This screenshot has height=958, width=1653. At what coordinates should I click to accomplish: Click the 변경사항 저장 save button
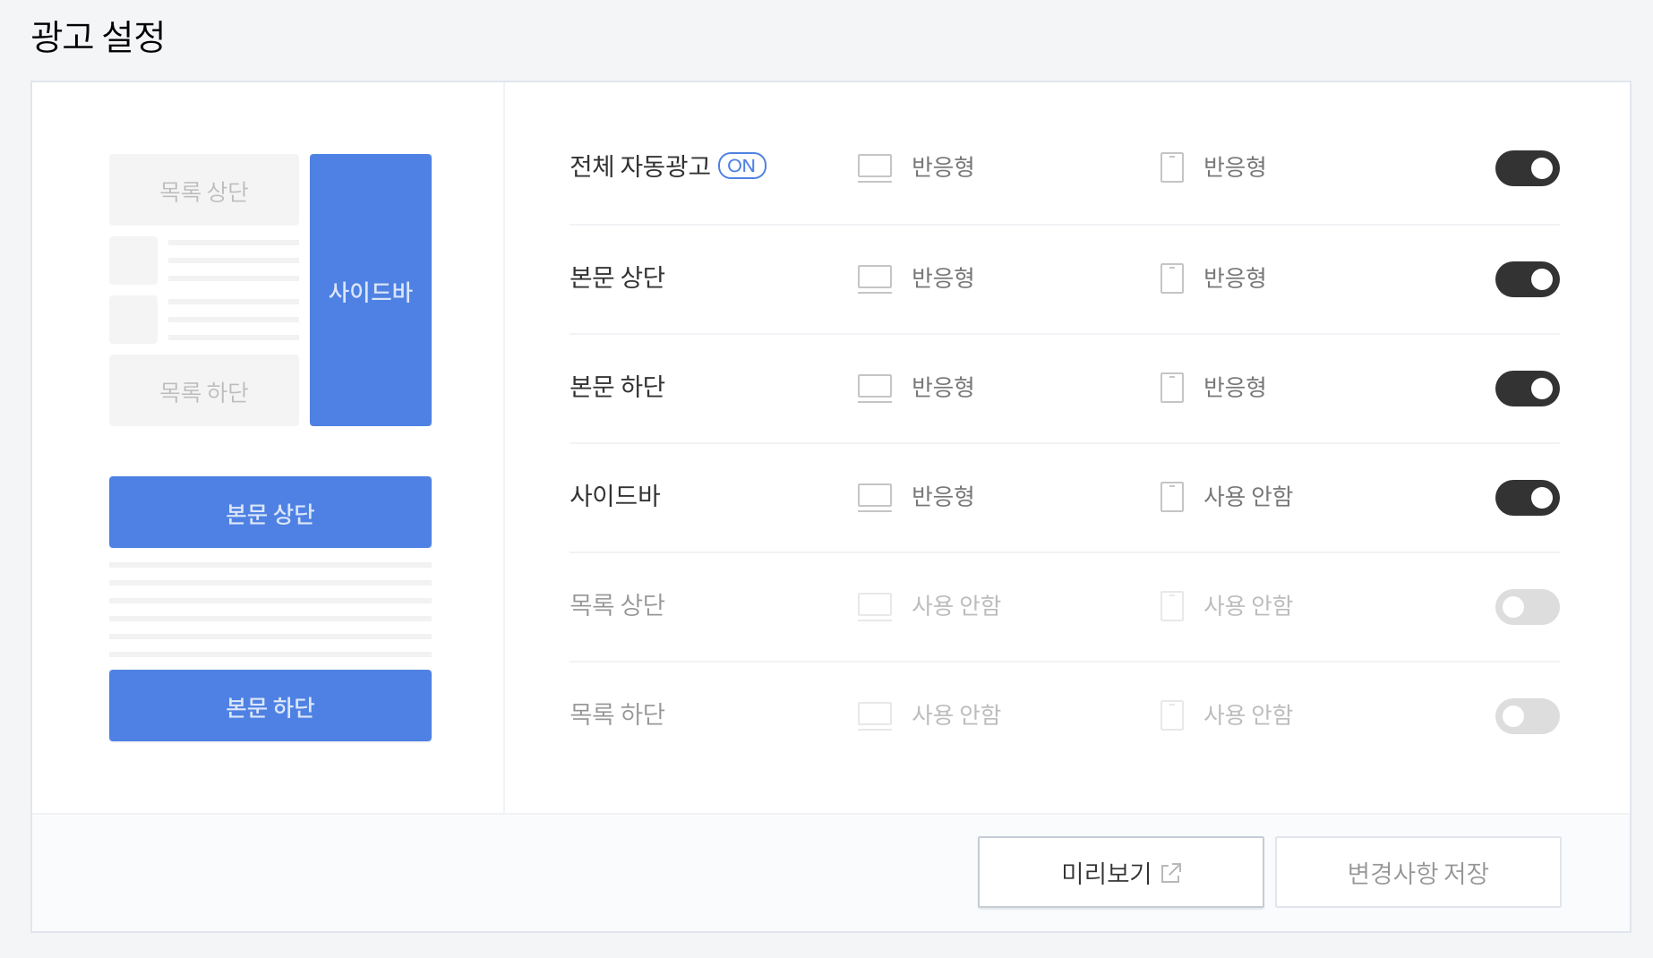(1418, 872)
